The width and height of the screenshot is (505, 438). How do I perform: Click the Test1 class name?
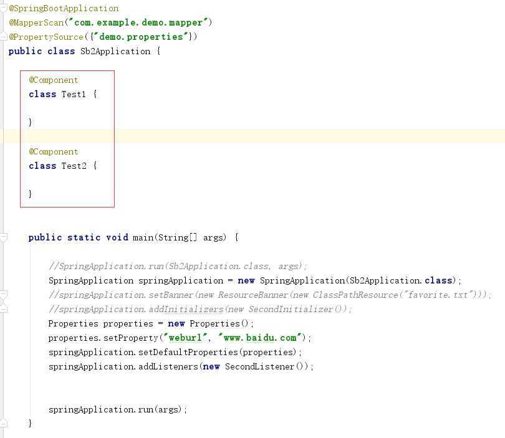(74, 94)
